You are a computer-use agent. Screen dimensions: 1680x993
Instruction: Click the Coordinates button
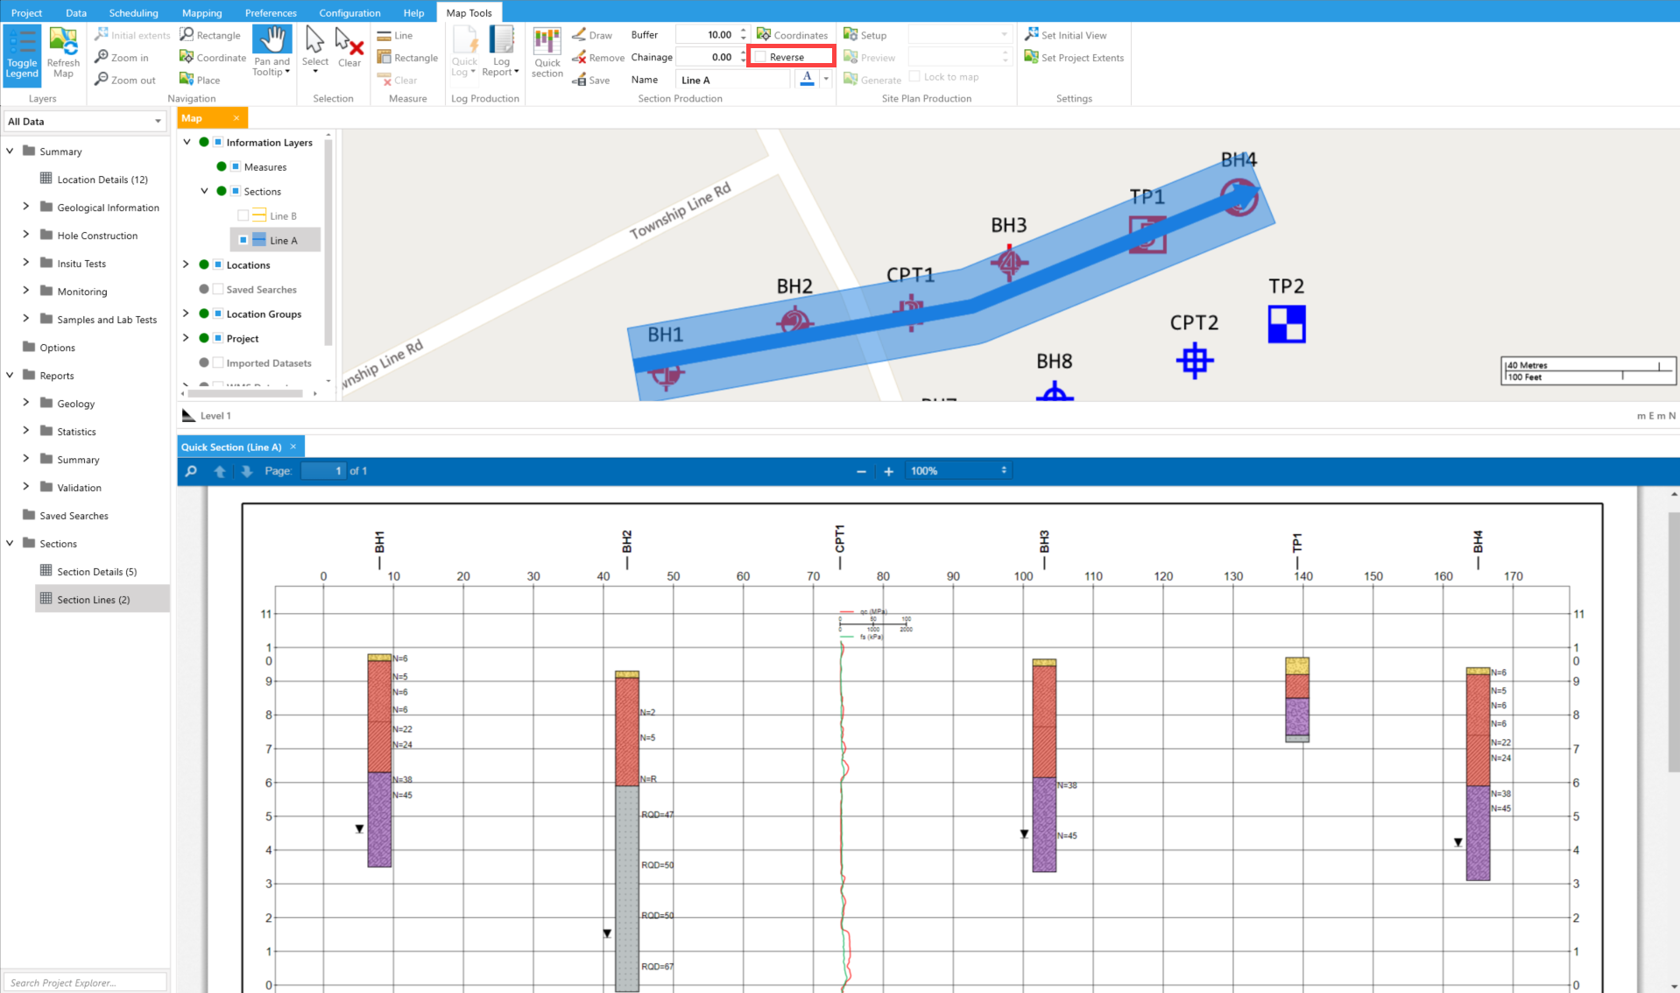(793, 35)
